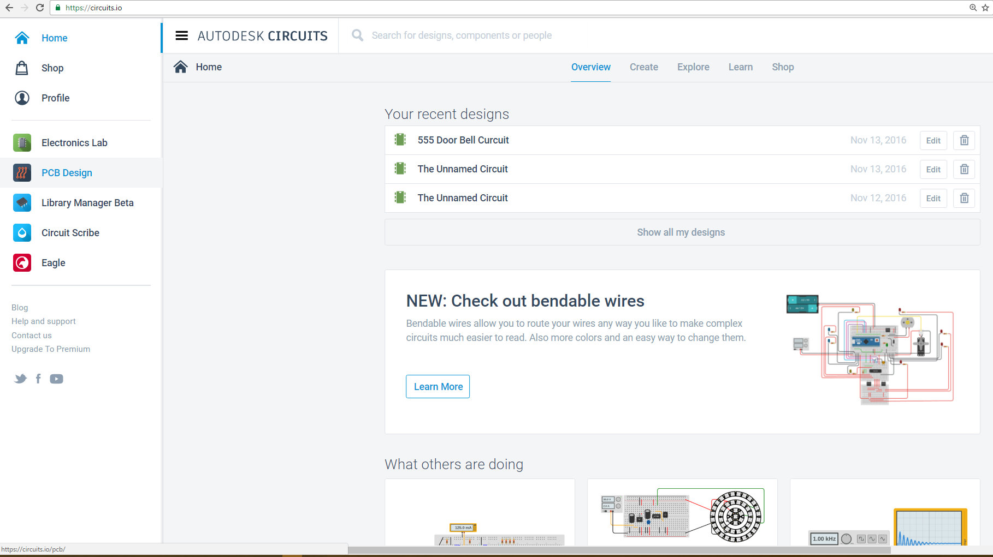Edit The Unnamed Circuit from Nov 12
Screen dimensions: 993x557
pos(933,198)
